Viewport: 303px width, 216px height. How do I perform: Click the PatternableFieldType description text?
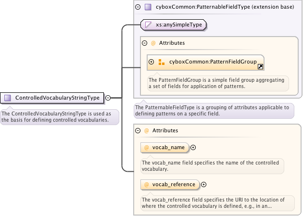tap(214, 111)
